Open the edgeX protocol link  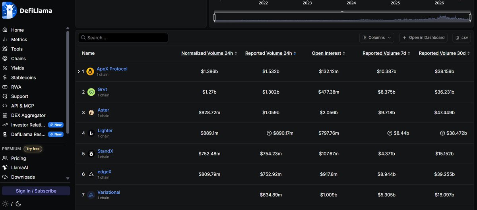pos(105,172)
